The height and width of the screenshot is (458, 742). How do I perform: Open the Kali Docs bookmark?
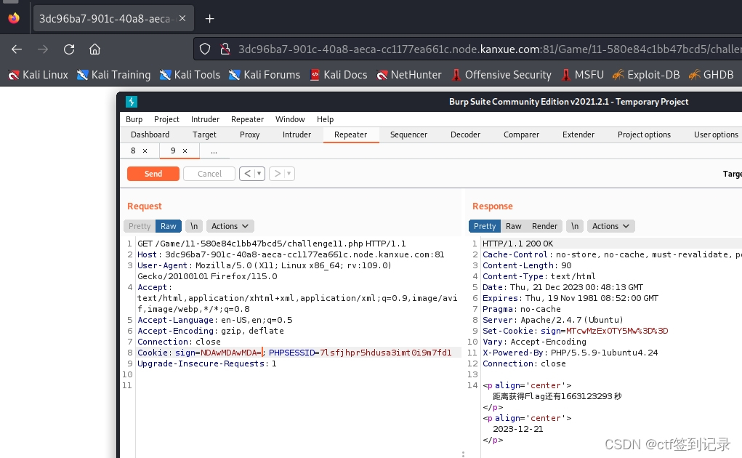339,75
